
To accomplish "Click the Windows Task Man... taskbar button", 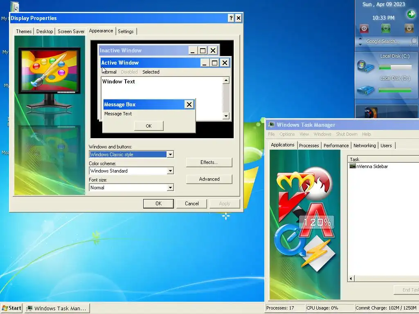I will pyautogui.click(x=57, y=308).
